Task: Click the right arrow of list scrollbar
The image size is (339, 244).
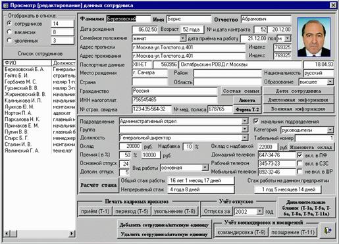Action: (72, 233)
